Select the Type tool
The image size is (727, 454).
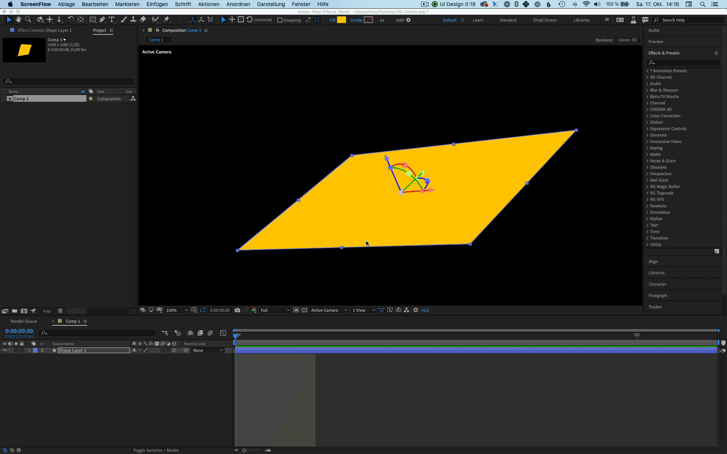click(112, 20)
